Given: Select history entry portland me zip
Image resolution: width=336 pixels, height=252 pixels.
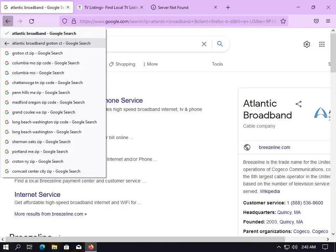Looking at the screenshot, I should pyautogui.click(x=53, y=152).
